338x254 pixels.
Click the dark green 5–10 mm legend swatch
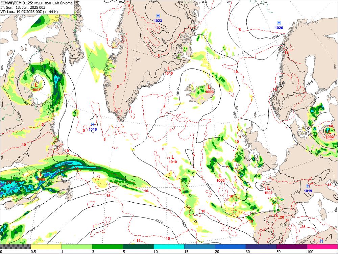pyautogui.click(x=138, y=247)
